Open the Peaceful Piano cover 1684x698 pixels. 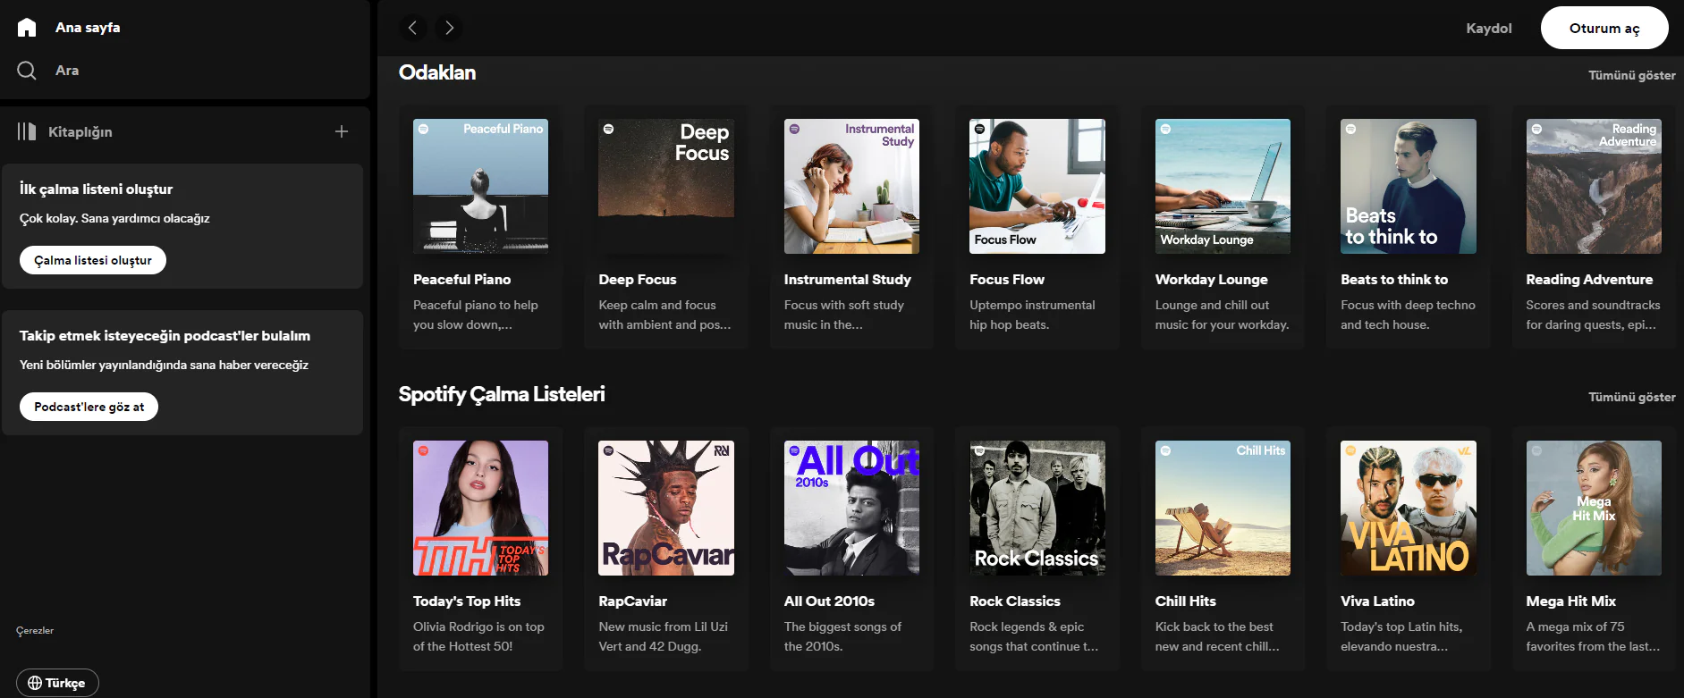(480, 186)
